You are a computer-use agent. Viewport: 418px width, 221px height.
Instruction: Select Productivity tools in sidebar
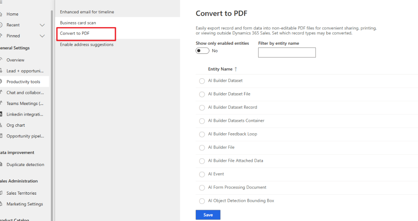23,82
